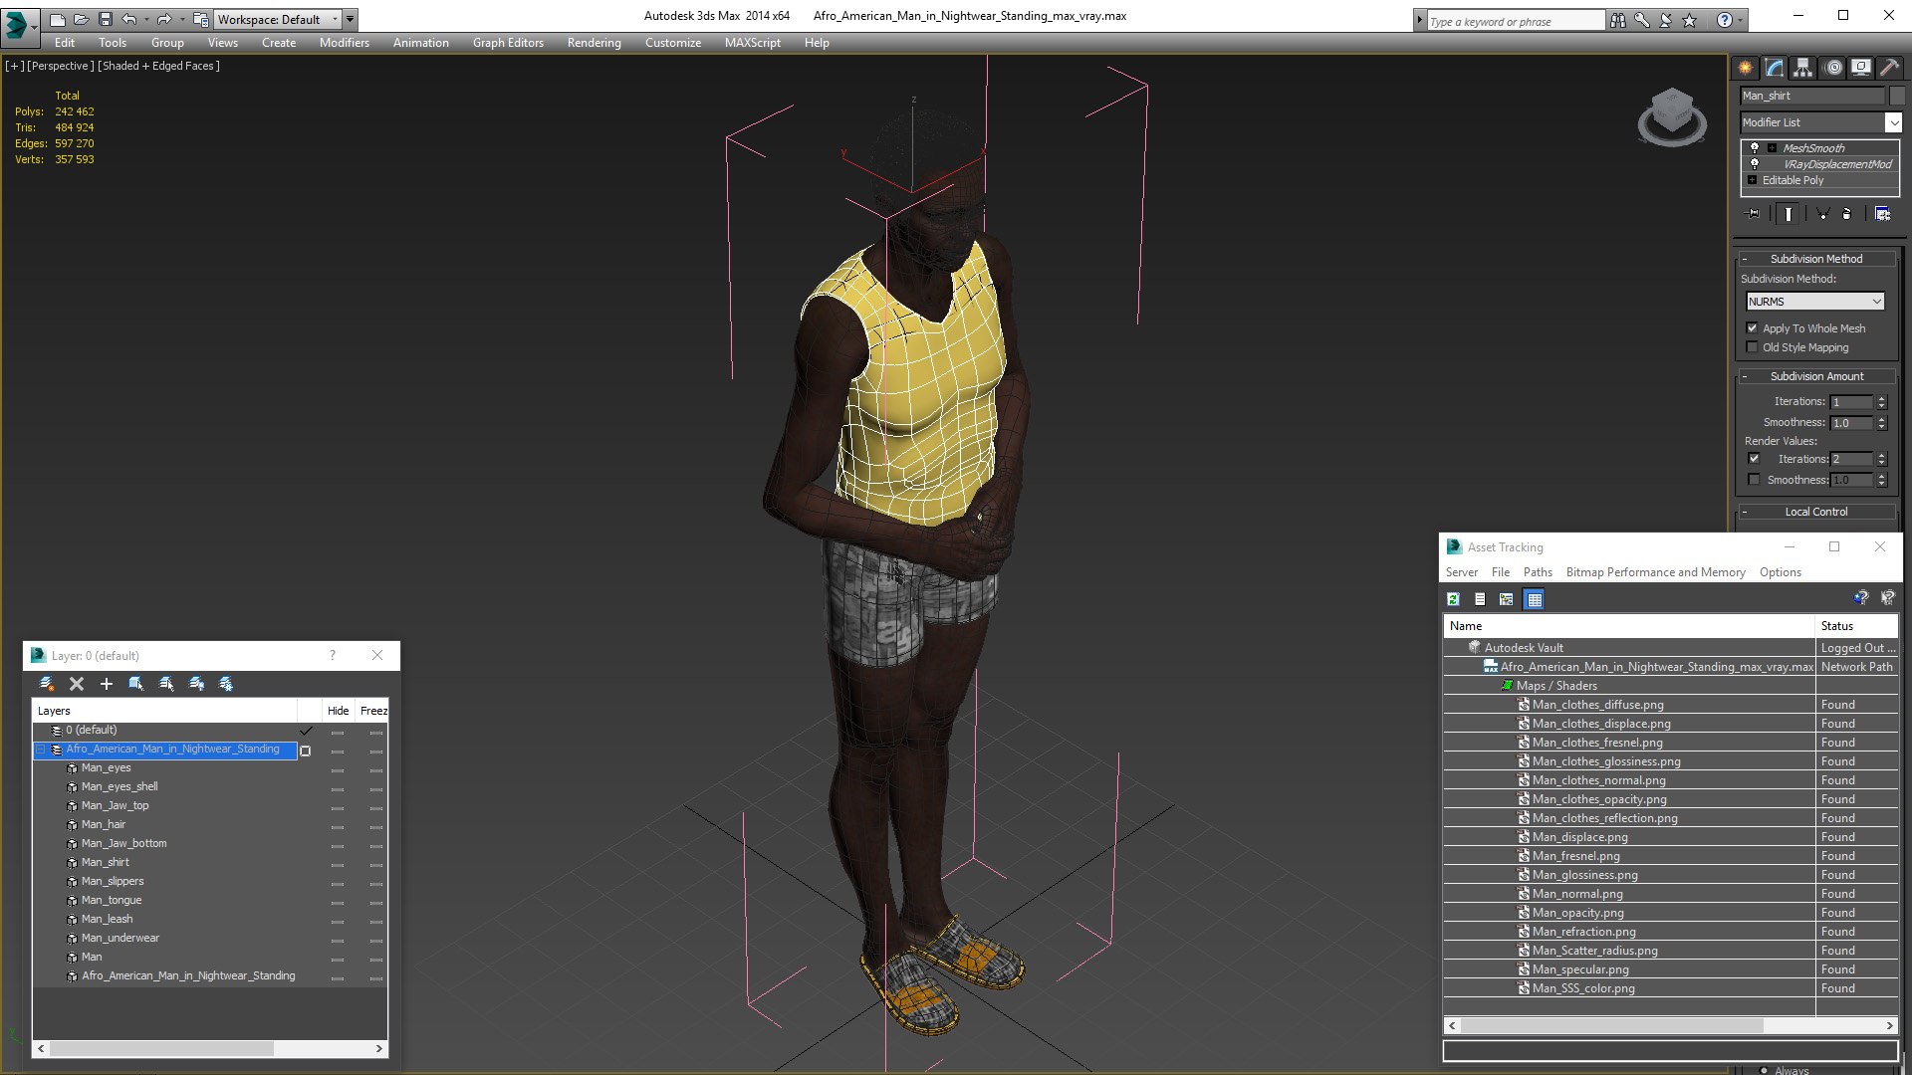This screenshot has height=1075, width=1912.
Task: Toggle Render Values Iterations checkbox
Action: [x=1754, y=459]
